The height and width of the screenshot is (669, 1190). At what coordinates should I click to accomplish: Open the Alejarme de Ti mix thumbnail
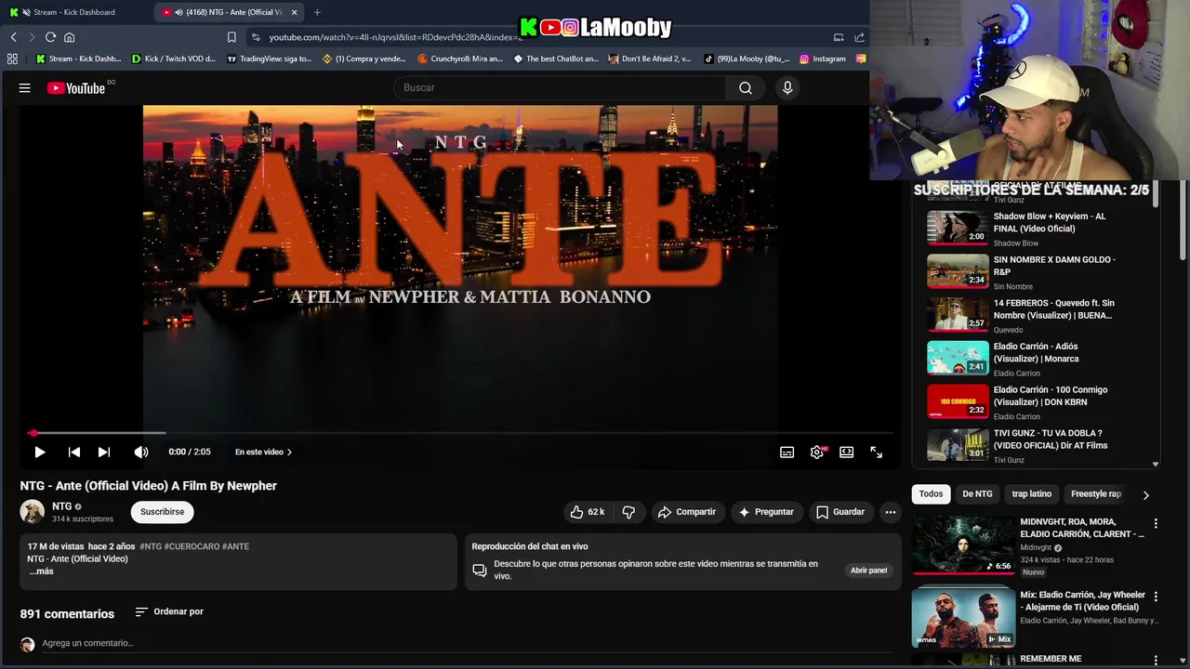[x=963, y=618]
